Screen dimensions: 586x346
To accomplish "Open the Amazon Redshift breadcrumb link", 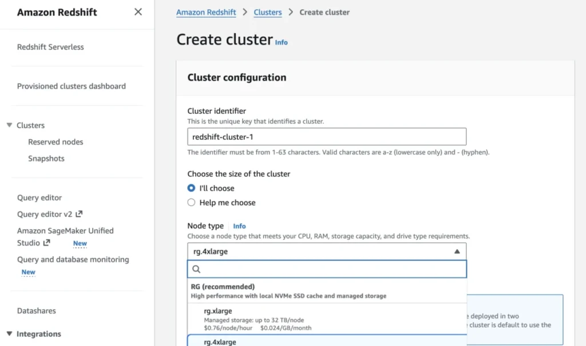I will [206, 13].
